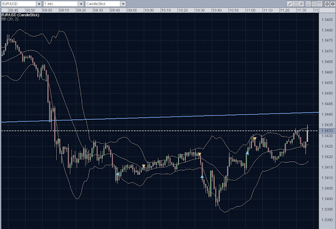Click the 1 min timeframe field
Image resolution: width=336 pixels, height=229 pixels.
(x=61, y=4)
